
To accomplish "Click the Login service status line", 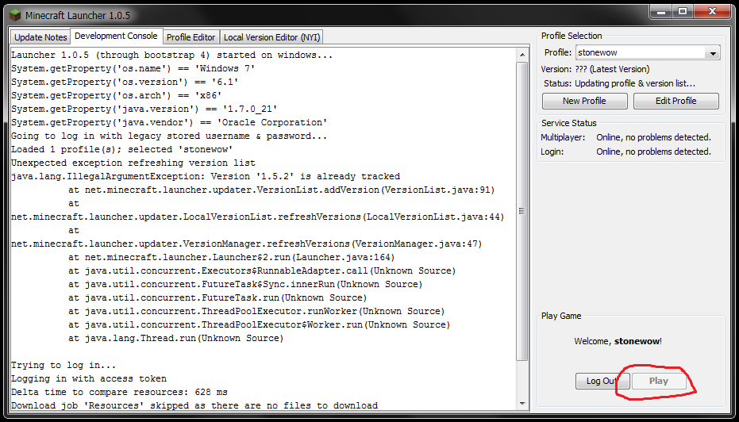I will [626, 152].
